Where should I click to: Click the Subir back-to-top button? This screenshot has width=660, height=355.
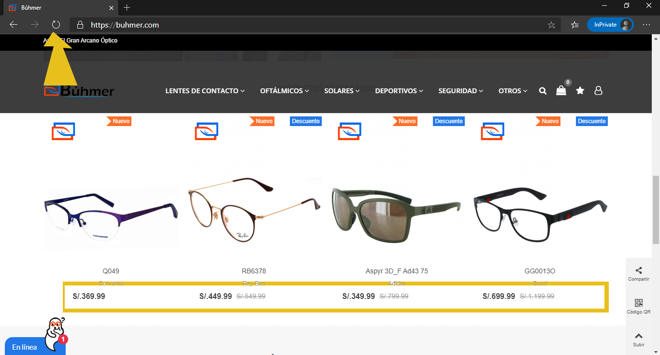[639, 340]
